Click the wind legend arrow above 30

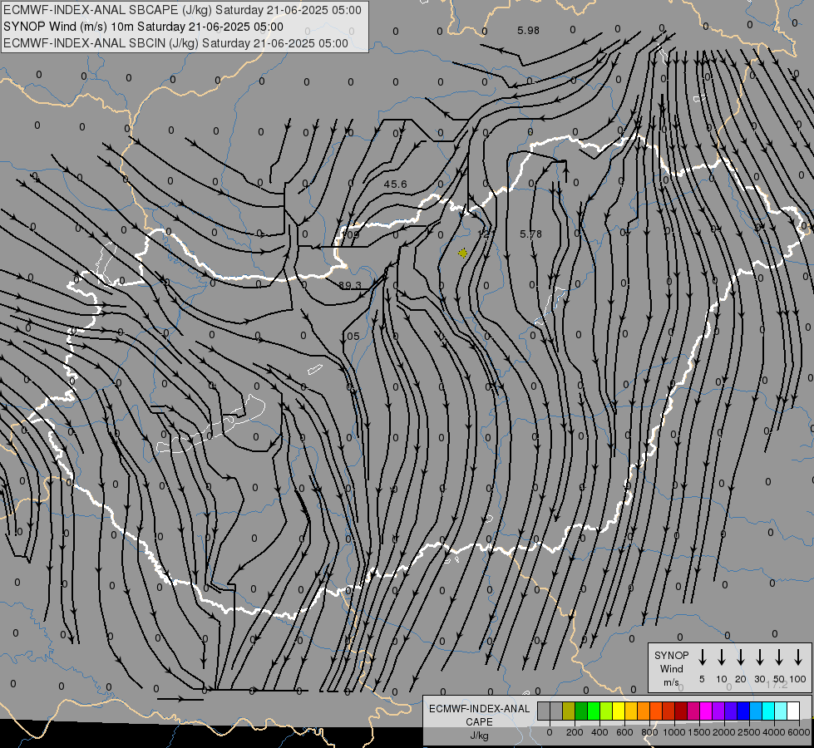click(x=759, y=657)
